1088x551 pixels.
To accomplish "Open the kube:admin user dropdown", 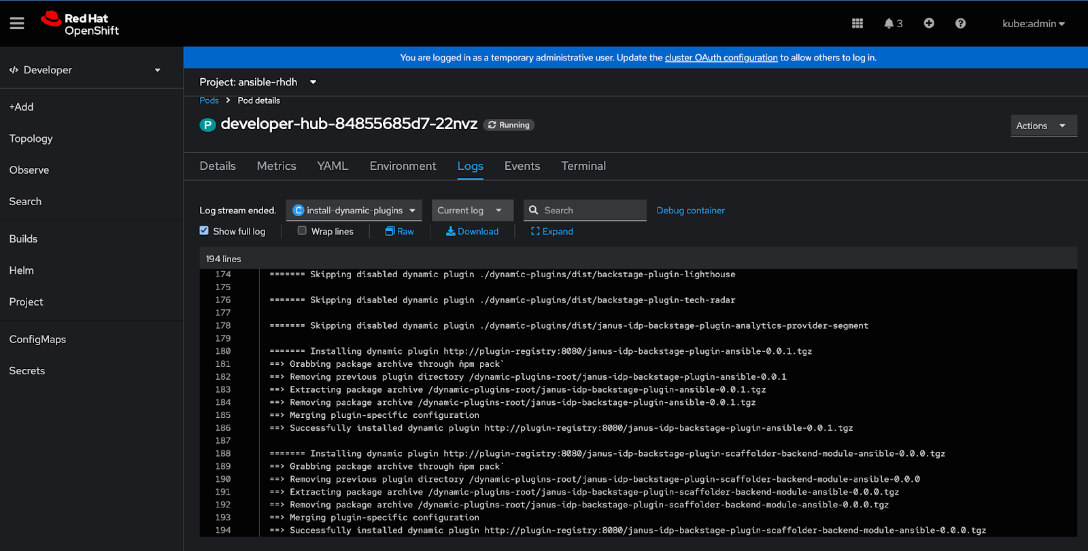I will tap(1034, 24).
